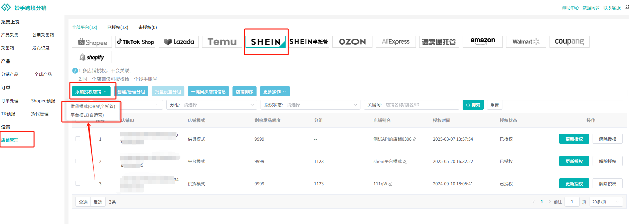
Task: Switch to the 未授权(0) tab
Action: [x=147, y=27]
